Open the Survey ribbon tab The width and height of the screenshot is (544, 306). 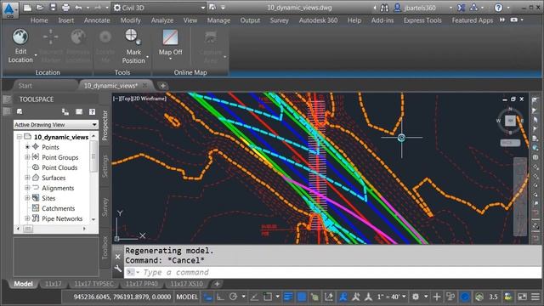(x=280, y=20)
